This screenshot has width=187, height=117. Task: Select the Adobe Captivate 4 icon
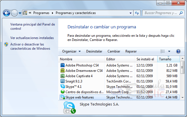(62, 76)
